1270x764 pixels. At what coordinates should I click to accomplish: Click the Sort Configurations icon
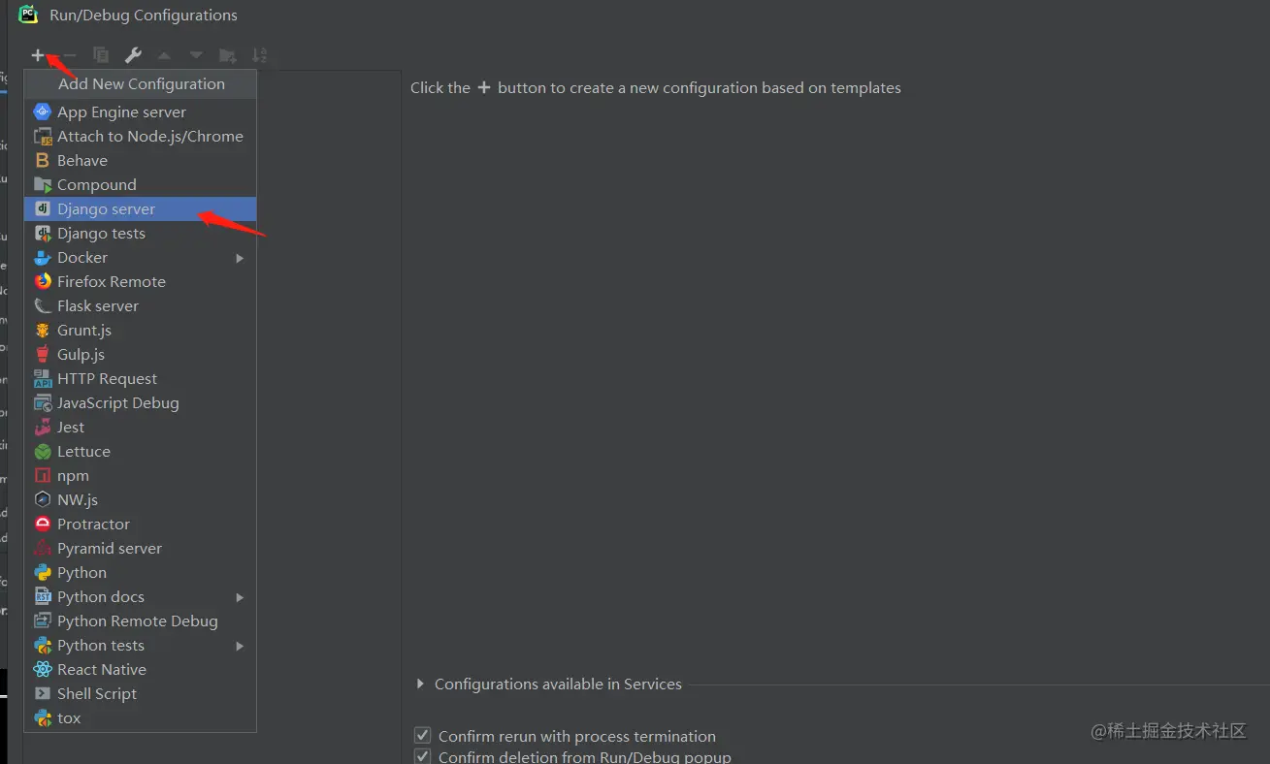tap(259, 55)
